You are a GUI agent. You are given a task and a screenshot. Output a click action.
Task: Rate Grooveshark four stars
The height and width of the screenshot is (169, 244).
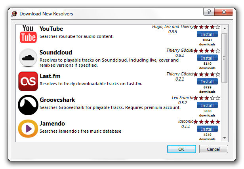tap(212, 98)
